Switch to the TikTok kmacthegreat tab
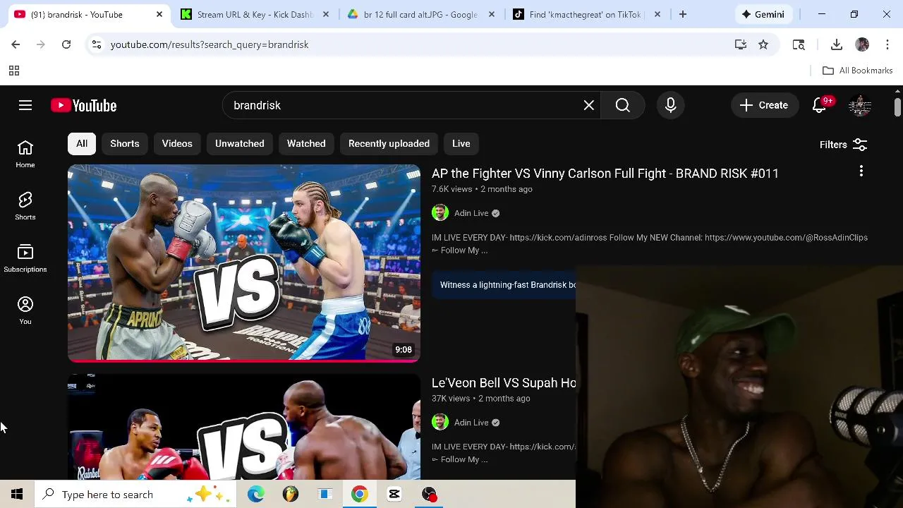The width and height of the screenshot is (903, 508). [586, 14]
